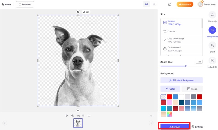Click the zoom in magnifier icon
Screen dimensions: 218x130
[x=83, y=116]
